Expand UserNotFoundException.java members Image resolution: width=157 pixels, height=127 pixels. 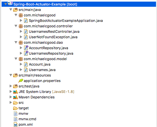tap(21, 37)
